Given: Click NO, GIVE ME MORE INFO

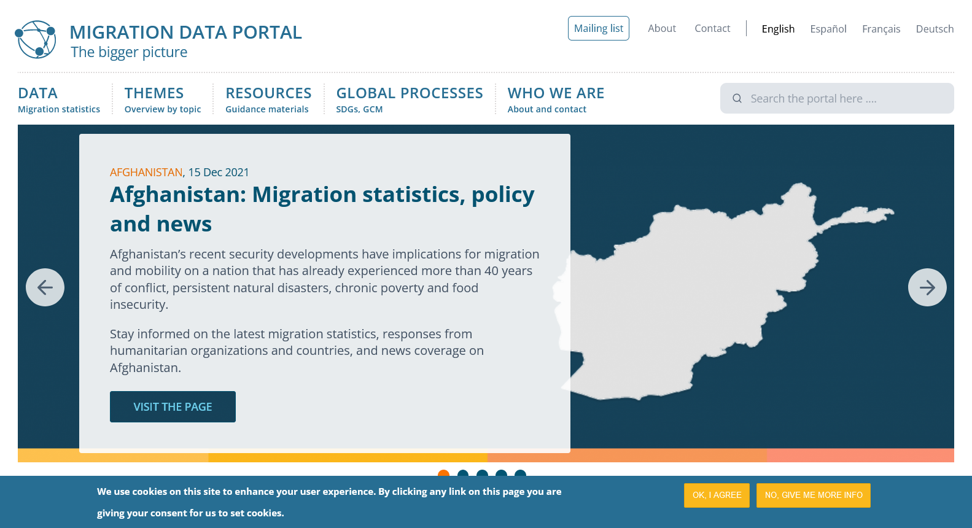Looking at the screenshot, I should click(813, 495).
